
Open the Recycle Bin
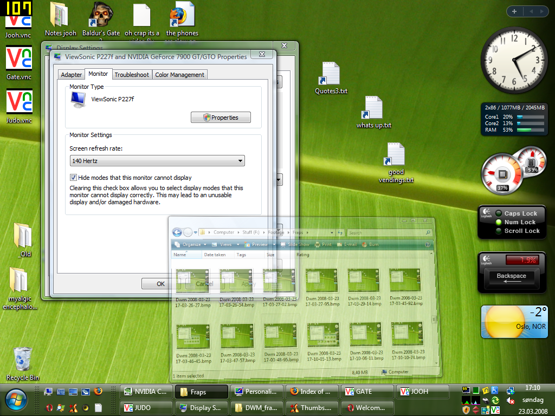[23, 363]
